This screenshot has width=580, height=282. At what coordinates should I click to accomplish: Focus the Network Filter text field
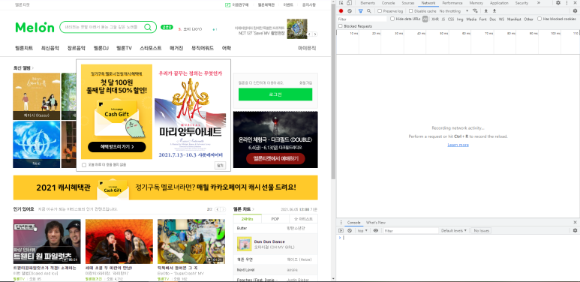[x=362, y=19]
